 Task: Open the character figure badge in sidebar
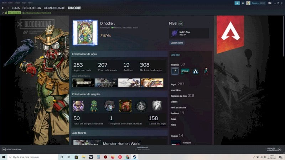(206, 71)
